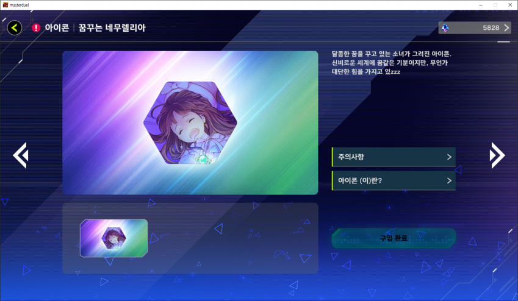Select the small Nemleria icon thumbnail
Viewport: 518px width, 301px height.
click(113, 238)
